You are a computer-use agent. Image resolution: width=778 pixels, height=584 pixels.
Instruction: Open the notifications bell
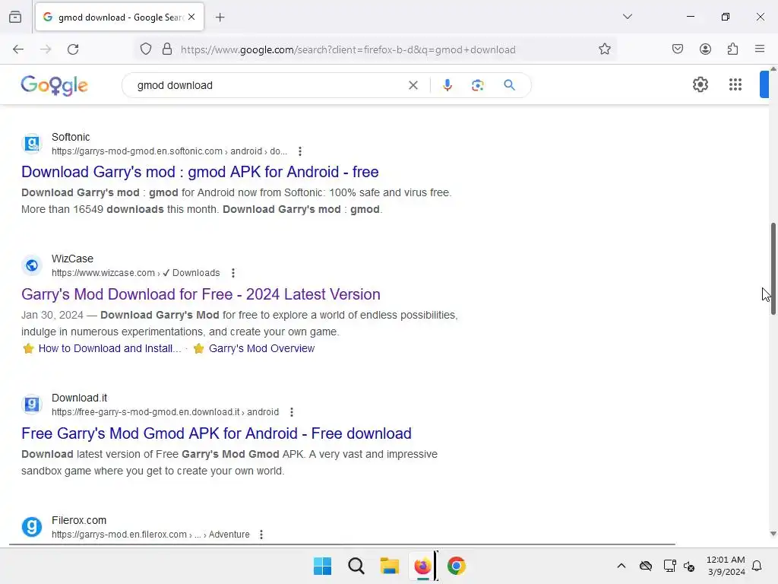[757, 566]
